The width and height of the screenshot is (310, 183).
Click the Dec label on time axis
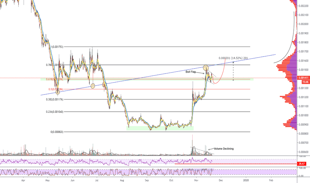point(221,180)
